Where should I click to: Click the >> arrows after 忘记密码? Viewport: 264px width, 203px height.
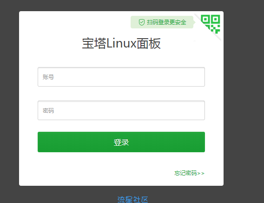tap(201, 173)
